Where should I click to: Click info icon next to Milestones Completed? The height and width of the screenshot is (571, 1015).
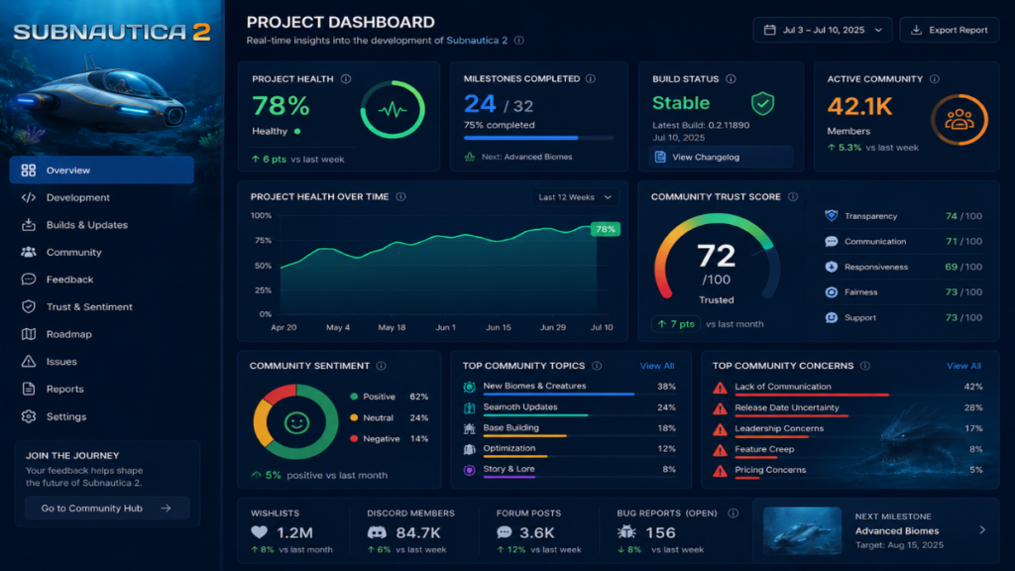591,79
